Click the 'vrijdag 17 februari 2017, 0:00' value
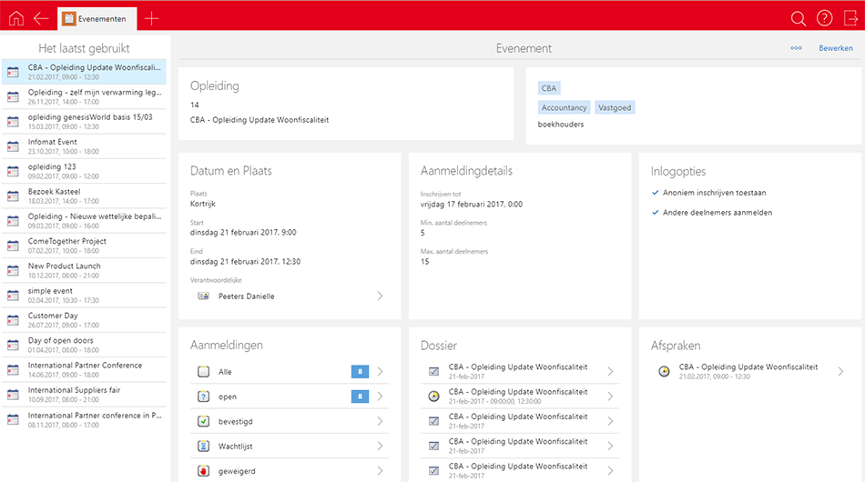 point(471,205)
